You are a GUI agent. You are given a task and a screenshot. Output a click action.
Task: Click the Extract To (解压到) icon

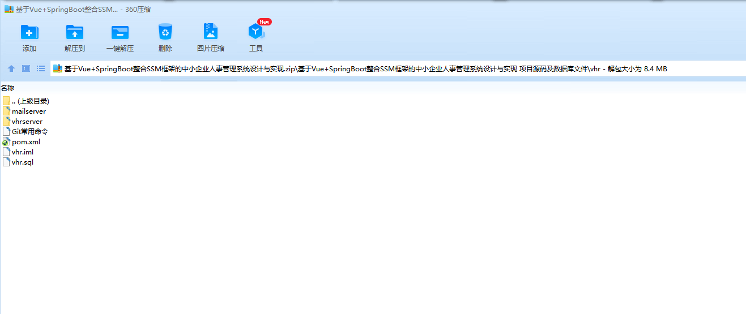point(75,32)
